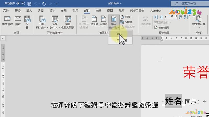
Task: Click the highlighted 姓名 text in document
Action: [173, 101]
